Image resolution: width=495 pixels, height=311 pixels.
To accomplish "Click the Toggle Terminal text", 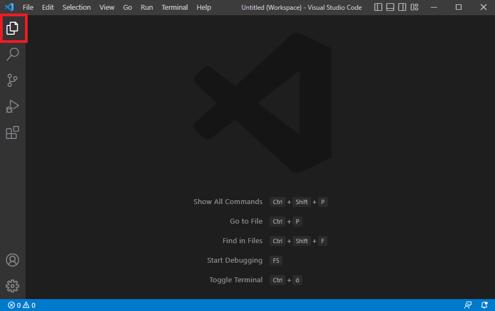I will pyautogui.click(x=236, y=280).
